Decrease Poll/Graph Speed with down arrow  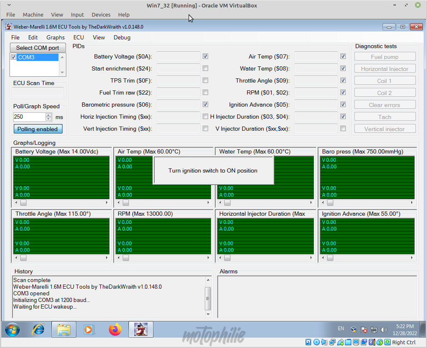[x=49, y=119]
